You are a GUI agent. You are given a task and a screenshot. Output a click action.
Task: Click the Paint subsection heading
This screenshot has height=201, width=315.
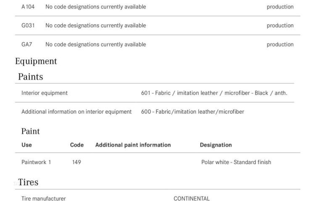coord(31,131)
